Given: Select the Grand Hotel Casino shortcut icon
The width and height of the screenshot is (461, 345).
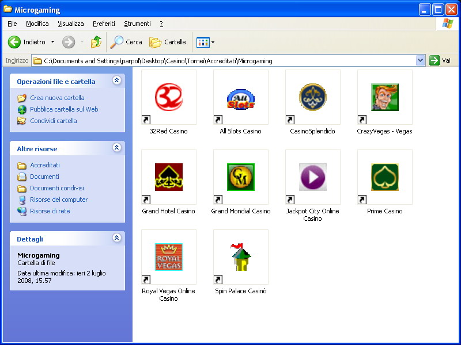Looking at the screenshot, I should click(169, 177).
